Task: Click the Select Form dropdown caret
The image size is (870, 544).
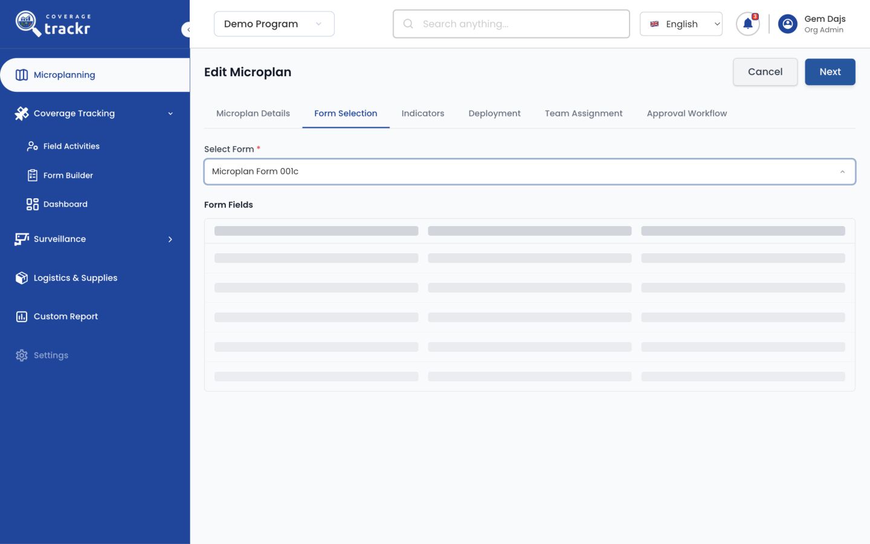Action: (842, 172)
